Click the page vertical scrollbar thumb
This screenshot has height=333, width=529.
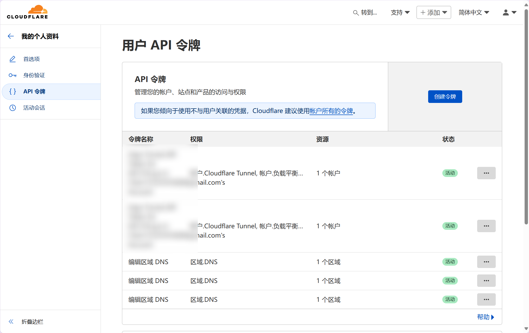click(526, 117)
